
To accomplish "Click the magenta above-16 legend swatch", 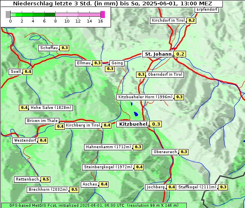I will tap(103, 14).
